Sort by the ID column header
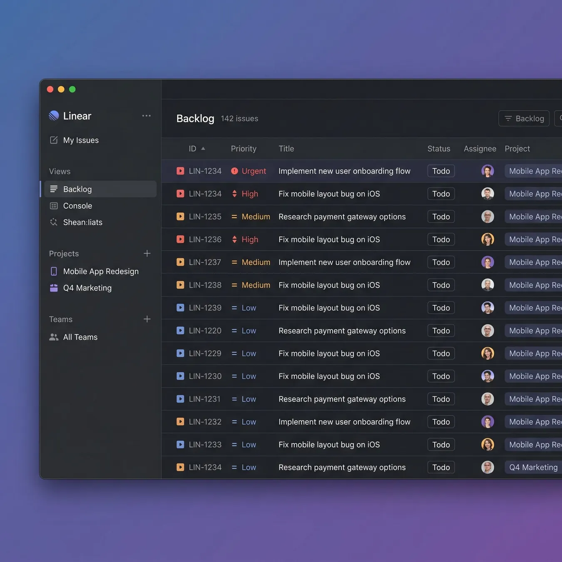The width and height of the screenshot is (562, 562). (192, 149)
